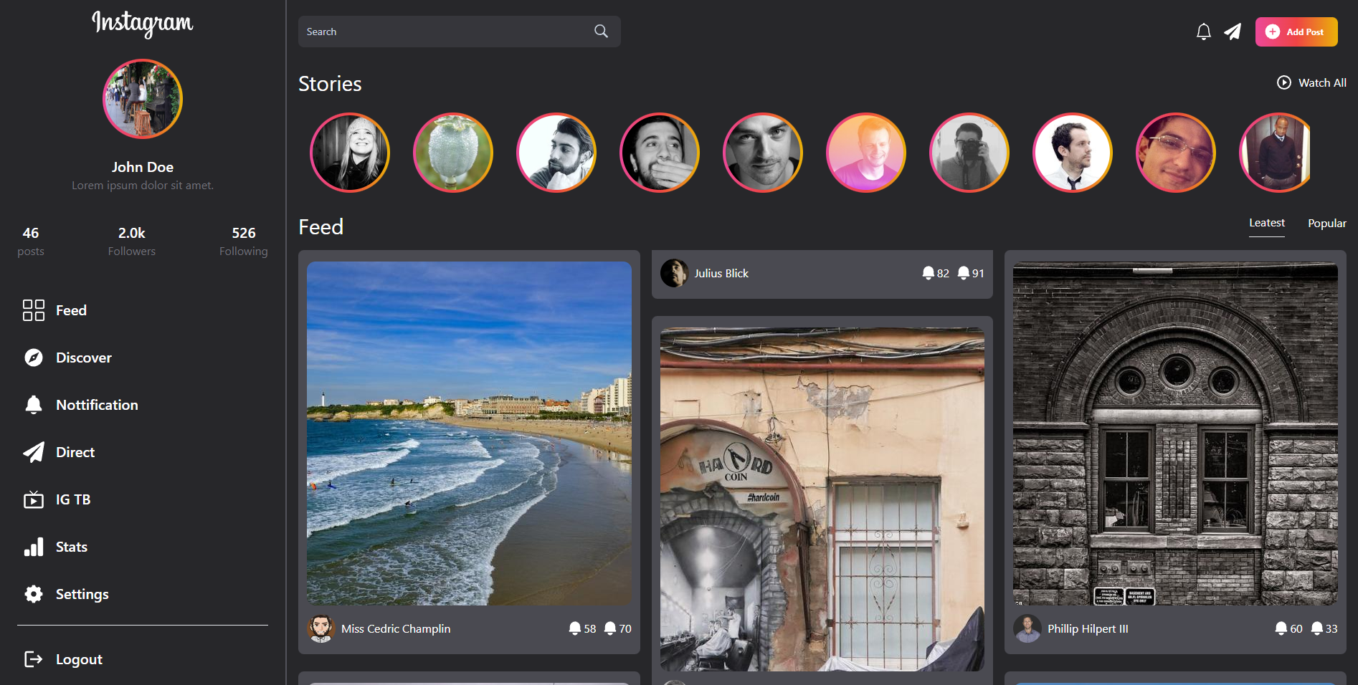Click the search magnifier icon
Viewport: 1358px width, 685px height.
pos(601,31)
